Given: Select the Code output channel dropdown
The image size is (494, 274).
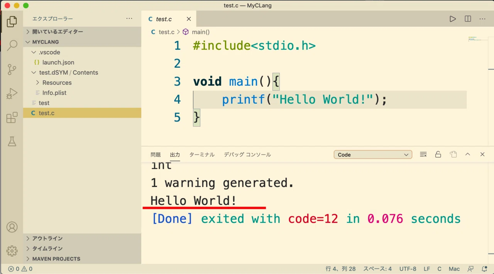Looking at the screenshot, I should [x=373, y=155].
